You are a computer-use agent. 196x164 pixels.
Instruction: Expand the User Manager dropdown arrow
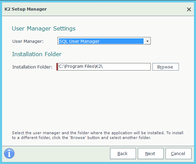coord(147,41)
